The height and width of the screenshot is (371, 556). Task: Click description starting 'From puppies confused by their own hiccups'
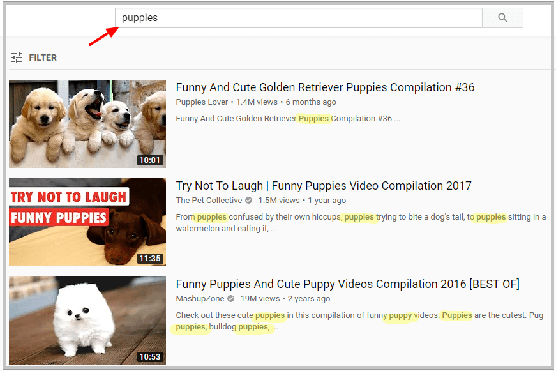[361, 222]
